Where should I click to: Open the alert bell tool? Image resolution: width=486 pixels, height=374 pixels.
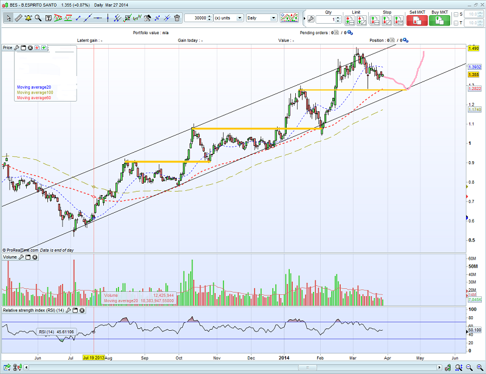28,18
